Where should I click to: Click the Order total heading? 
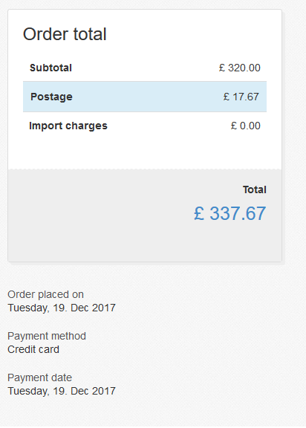65,34
